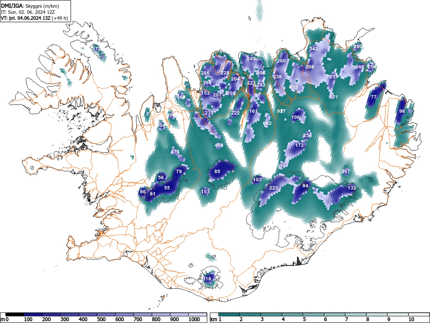430x323 pixels.
Task: Click the visibility value 642
Action: pyautogui.click(x=267, y=123)
